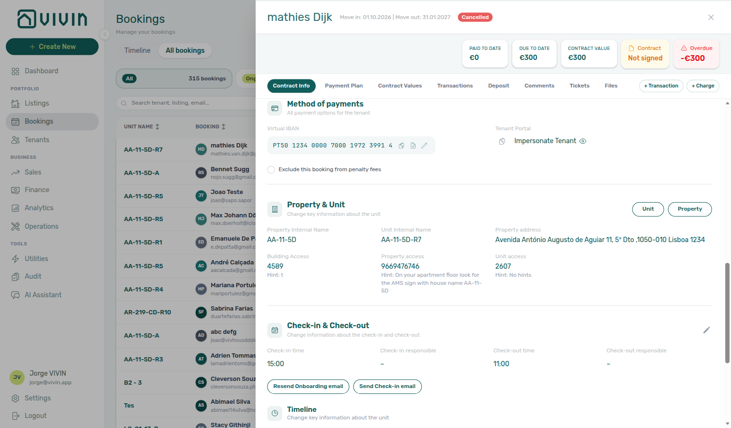The height and width of the screenshot is (428, 731).
Task: Click the Paid to Date €0 card
Action: [x=485, y=53]
